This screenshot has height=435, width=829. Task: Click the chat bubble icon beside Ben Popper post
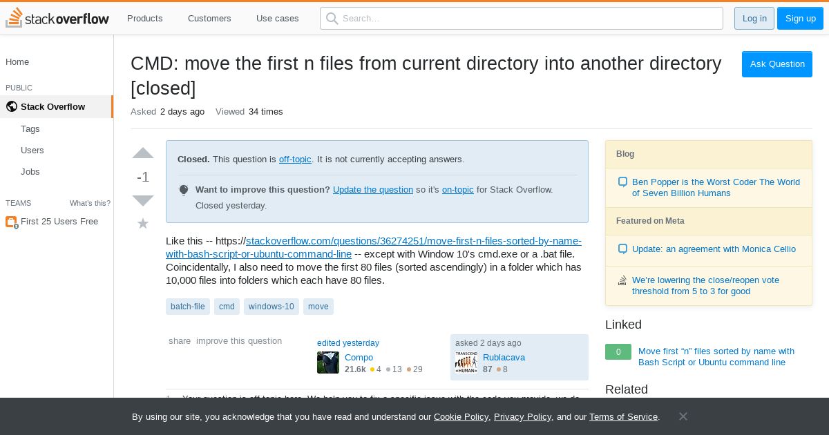tap(622, 182)
